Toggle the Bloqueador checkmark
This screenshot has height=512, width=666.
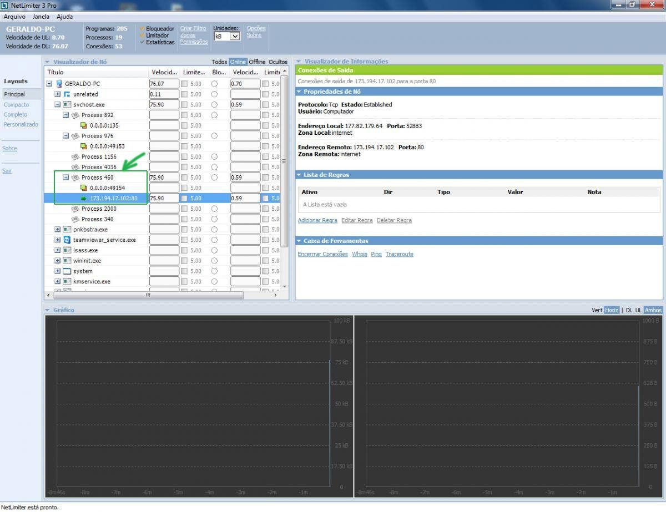coord(142,28)
